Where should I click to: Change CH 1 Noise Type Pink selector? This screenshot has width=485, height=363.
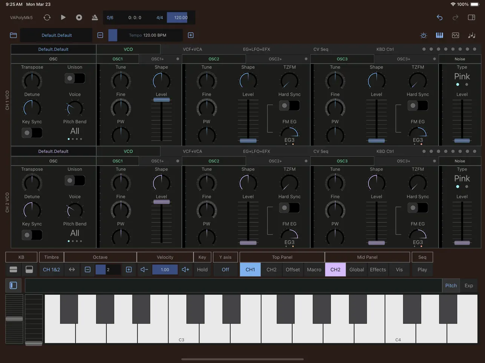pos(462,76)
